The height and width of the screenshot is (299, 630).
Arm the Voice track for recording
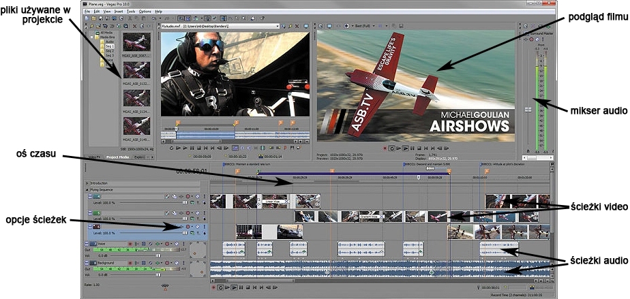point(130,244)
